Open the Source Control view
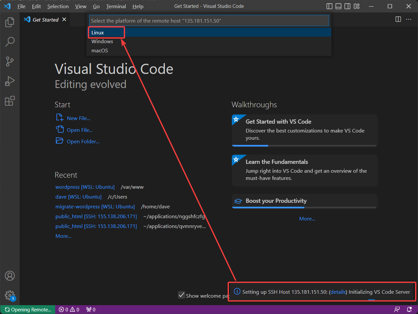This screenshot has width=418, height=314. click(10, 61)
